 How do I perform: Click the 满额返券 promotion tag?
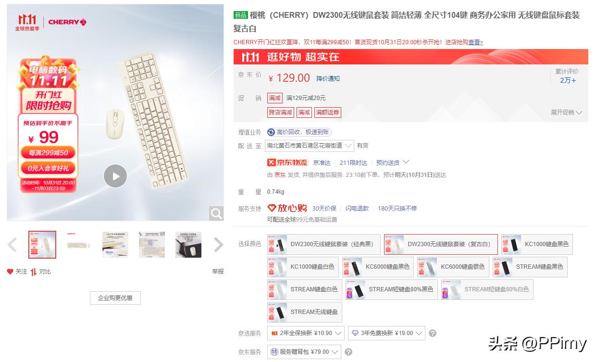(x=328, y=112)
